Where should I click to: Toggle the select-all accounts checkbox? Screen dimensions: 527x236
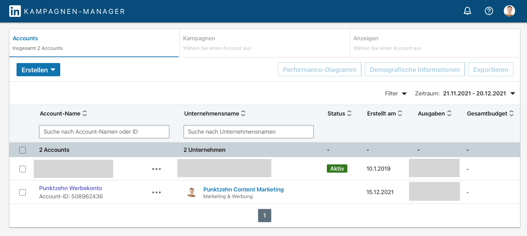pyautogui.click(x=22, y=150)
